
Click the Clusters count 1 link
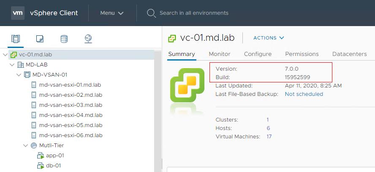(x=268, y=119)
